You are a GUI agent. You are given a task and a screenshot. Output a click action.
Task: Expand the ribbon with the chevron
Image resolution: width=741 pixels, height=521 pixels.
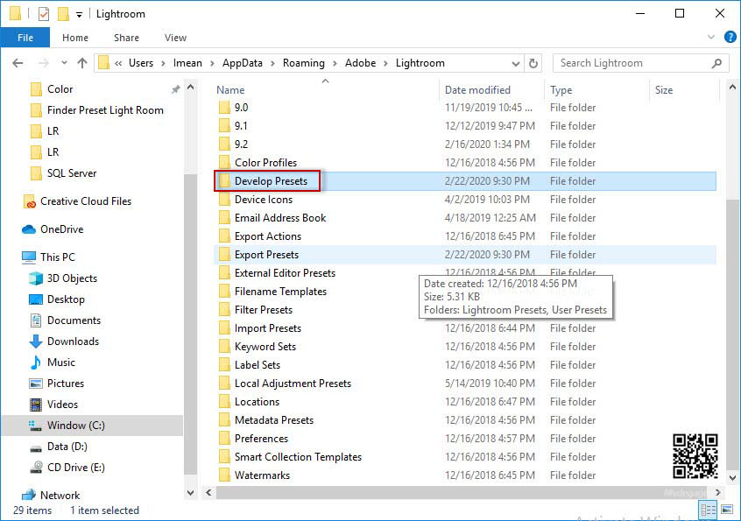coord(710,37)
